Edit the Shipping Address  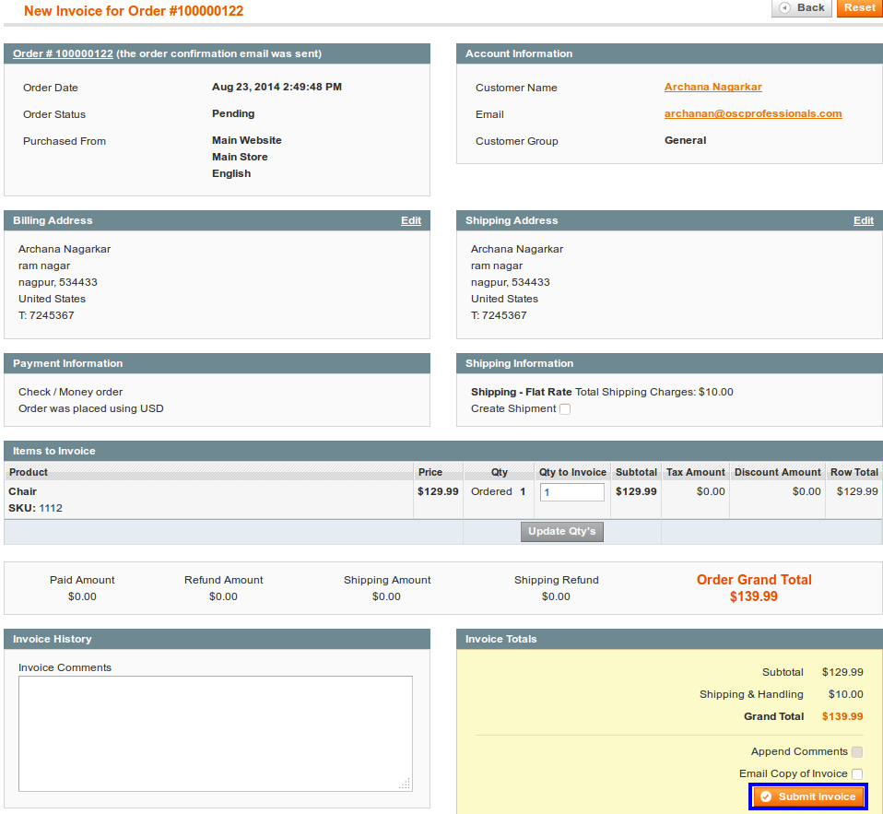click(x=863, y=221)
